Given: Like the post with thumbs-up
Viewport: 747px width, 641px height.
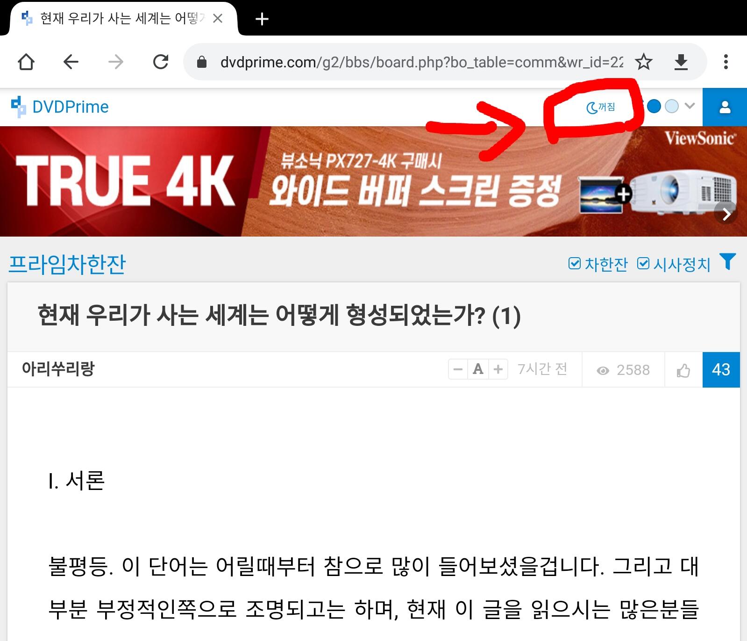Looking at the screenshot, I should point(683,371).
